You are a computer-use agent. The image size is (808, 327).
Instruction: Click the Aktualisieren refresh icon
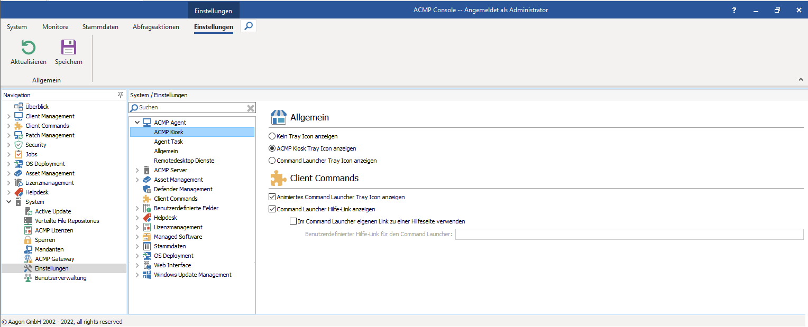28,48
